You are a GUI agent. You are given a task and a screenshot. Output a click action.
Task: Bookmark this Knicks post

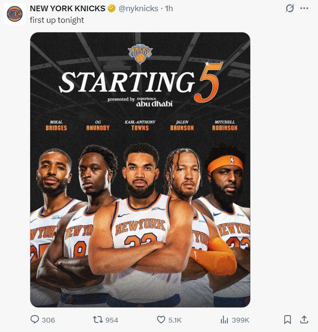[287, 319]
